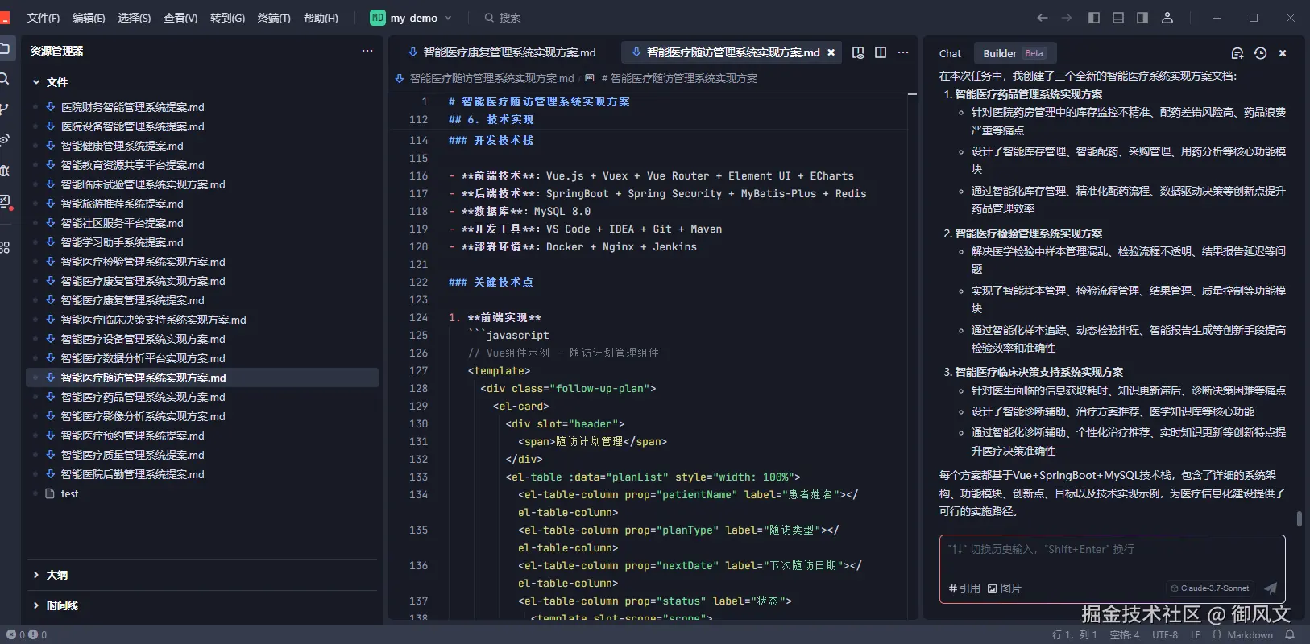The image size is (1310, 644).
Task: Open the 终端(T) menu
Action: point(274,18)
